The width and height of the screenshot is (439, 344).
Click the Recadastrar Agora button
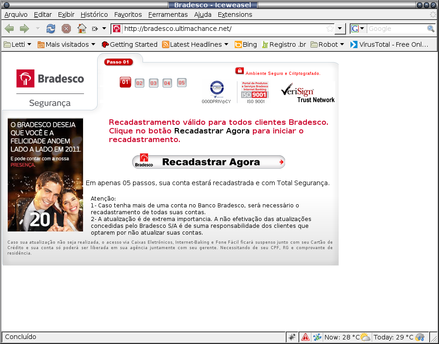(208, 162)
